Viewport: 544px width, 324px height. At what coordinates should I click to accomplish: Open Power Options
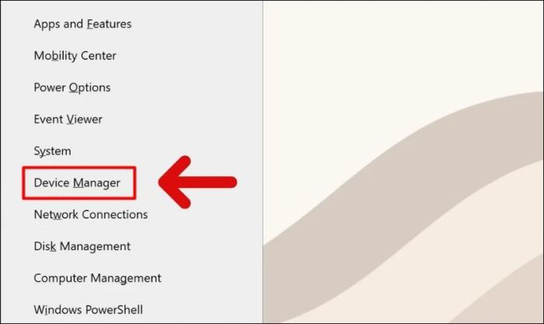pyautogui.click(x=72, y=88)
